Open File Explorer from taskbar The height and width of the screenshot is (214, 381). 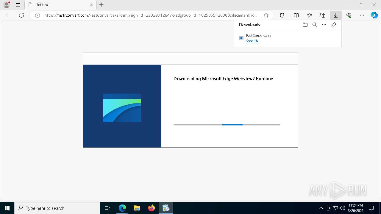[x=137, y=208]
